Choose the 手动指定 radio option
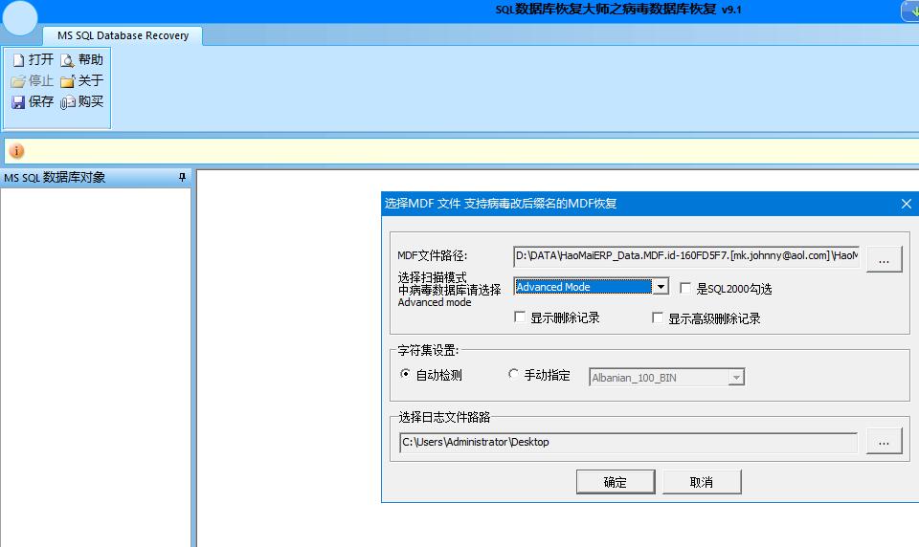The width and height of the screenshot is (919, 547). coord(513,374)
